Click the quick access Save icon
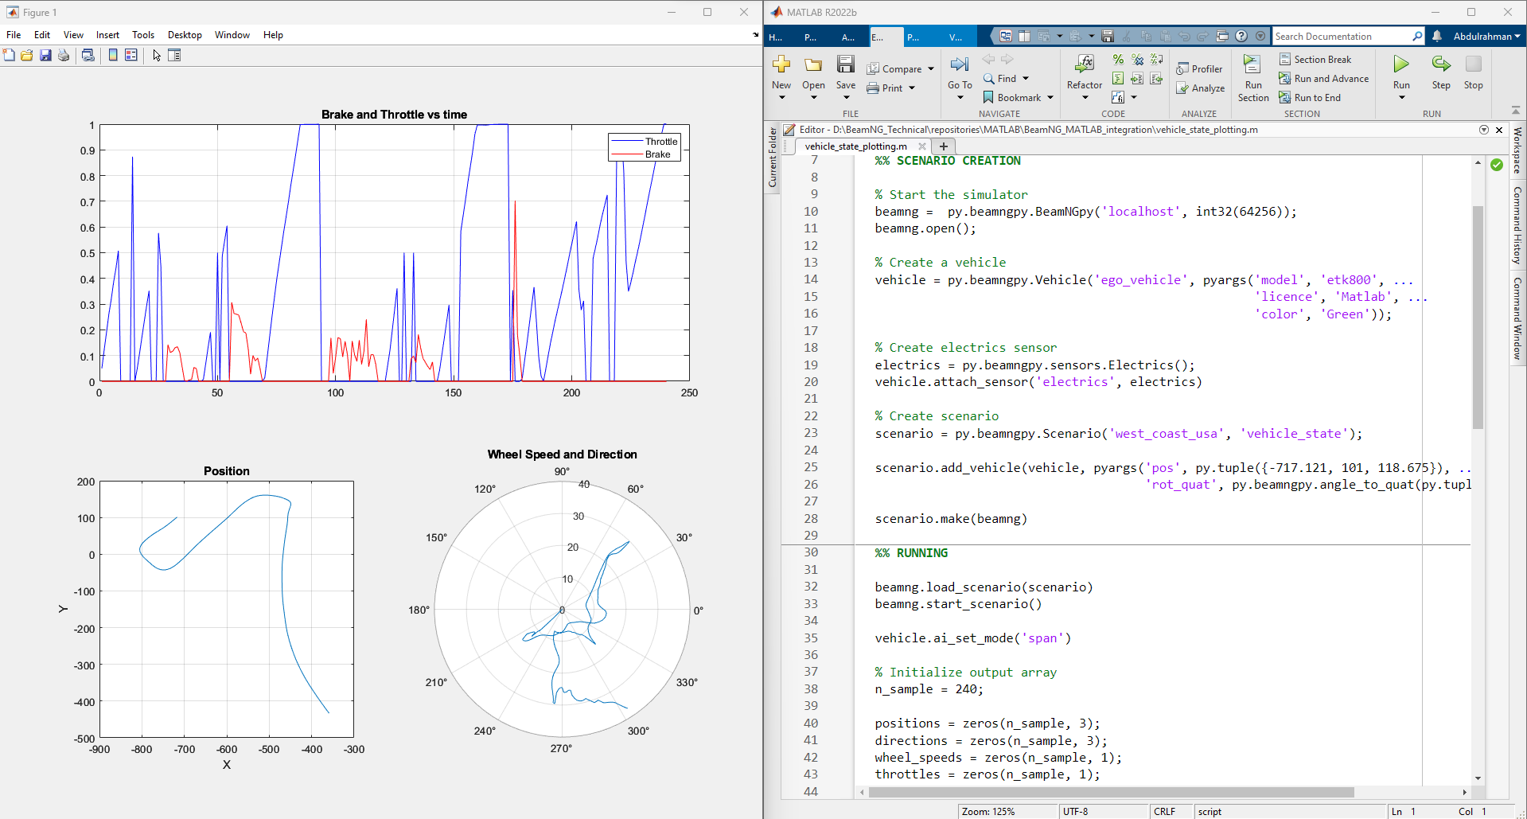This screenshot has height=819, width=1527. 1107,36
